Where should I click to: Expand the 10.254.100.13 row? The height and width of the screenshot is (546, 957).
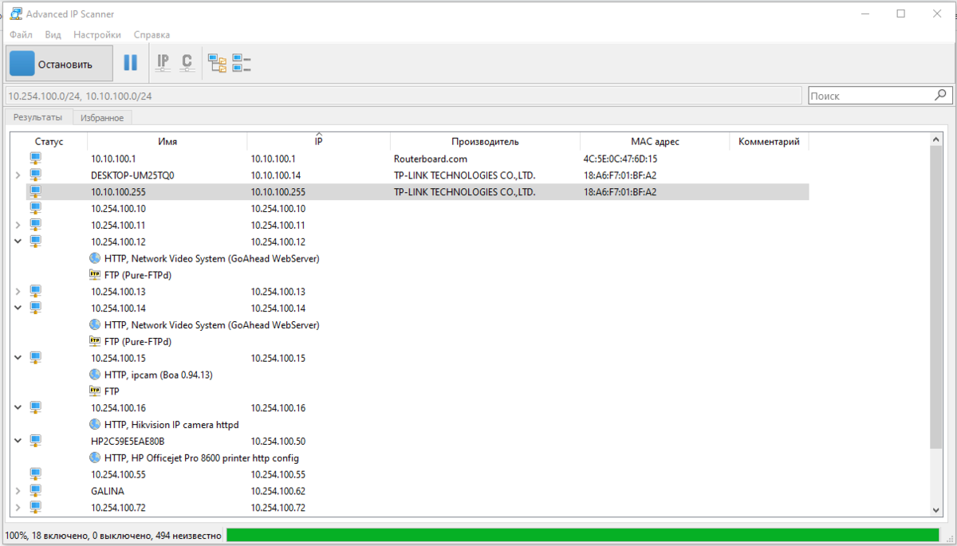pos(18,292)
